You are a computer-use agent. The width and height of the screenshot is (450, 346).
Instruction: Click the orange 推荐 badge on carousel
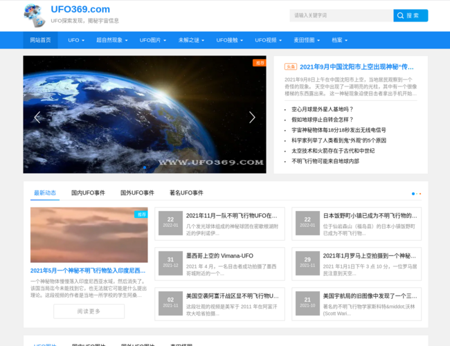[x=260, y=63]
